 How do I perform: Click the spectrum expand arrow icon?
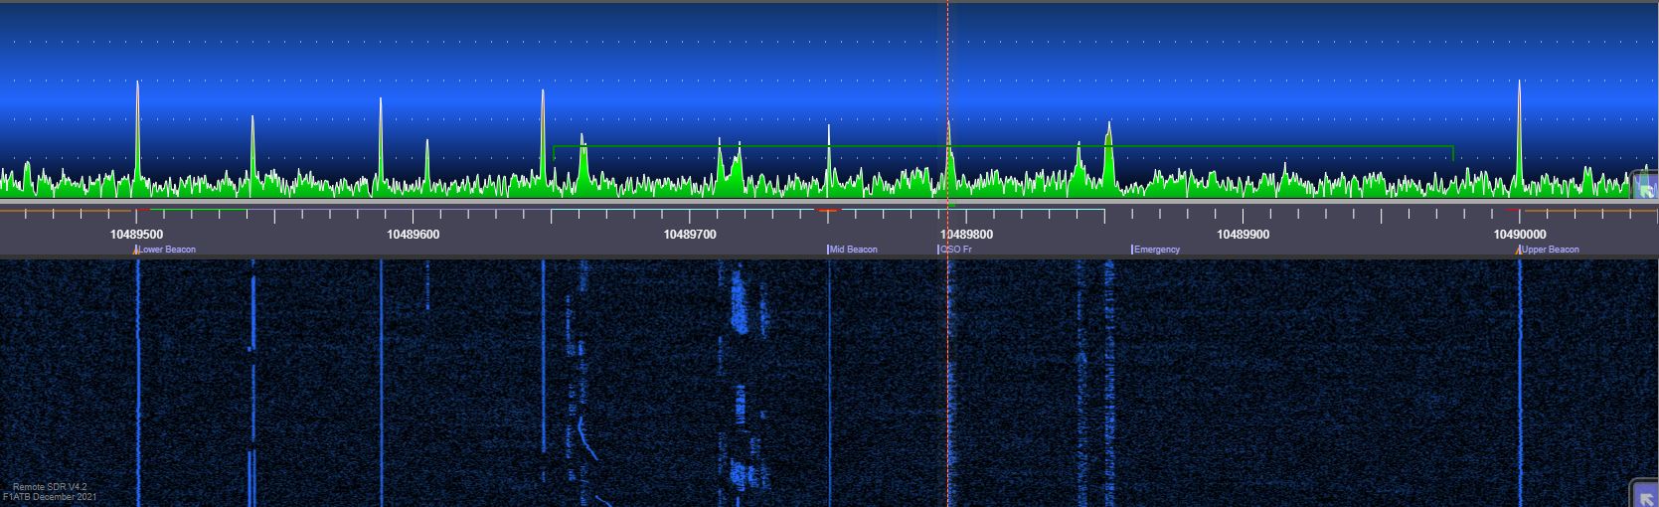(x=1646, y=187)
